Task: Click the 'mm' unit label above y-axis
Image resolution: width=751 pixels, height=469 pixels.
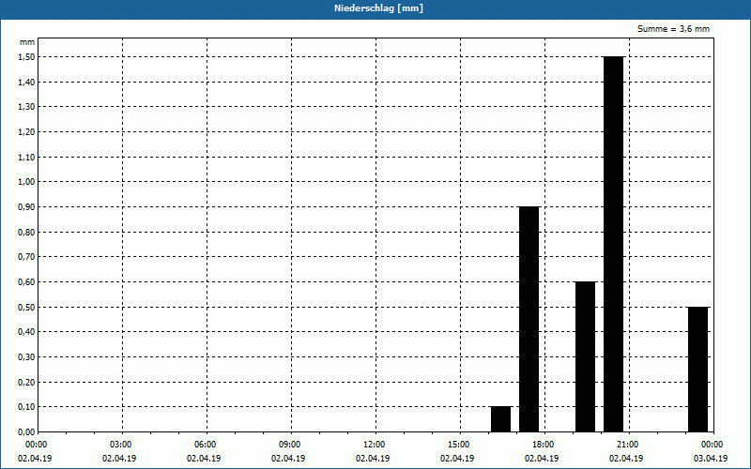Action: click(x=27, y=42)
